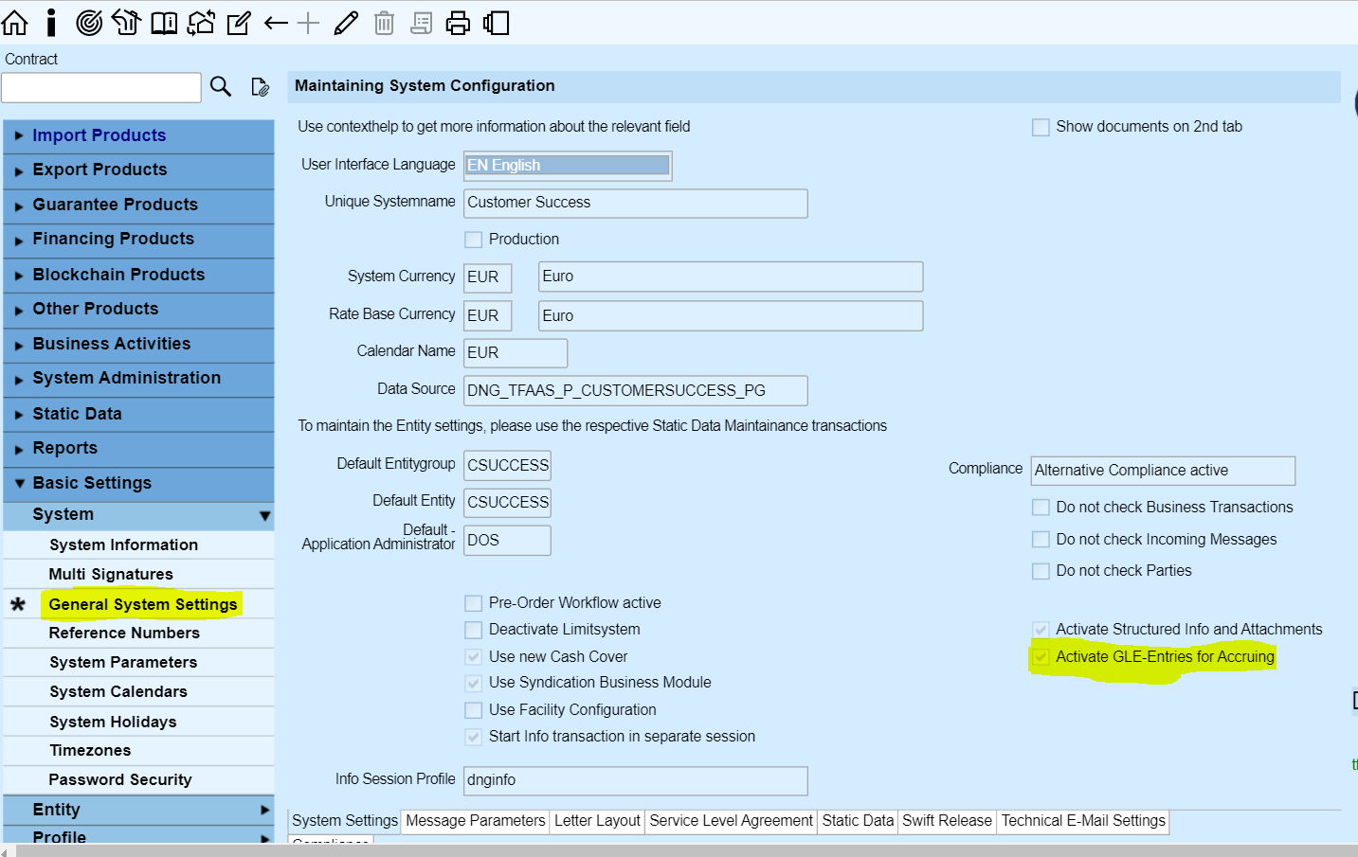Expand the Financing Products section
The height and width of the screenshot is (857, 1358).
click(x=138, y=240)
